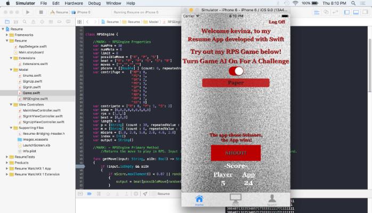Toggle breakpoints activation in debug bar
372x213 pixels.
[90, 194]
